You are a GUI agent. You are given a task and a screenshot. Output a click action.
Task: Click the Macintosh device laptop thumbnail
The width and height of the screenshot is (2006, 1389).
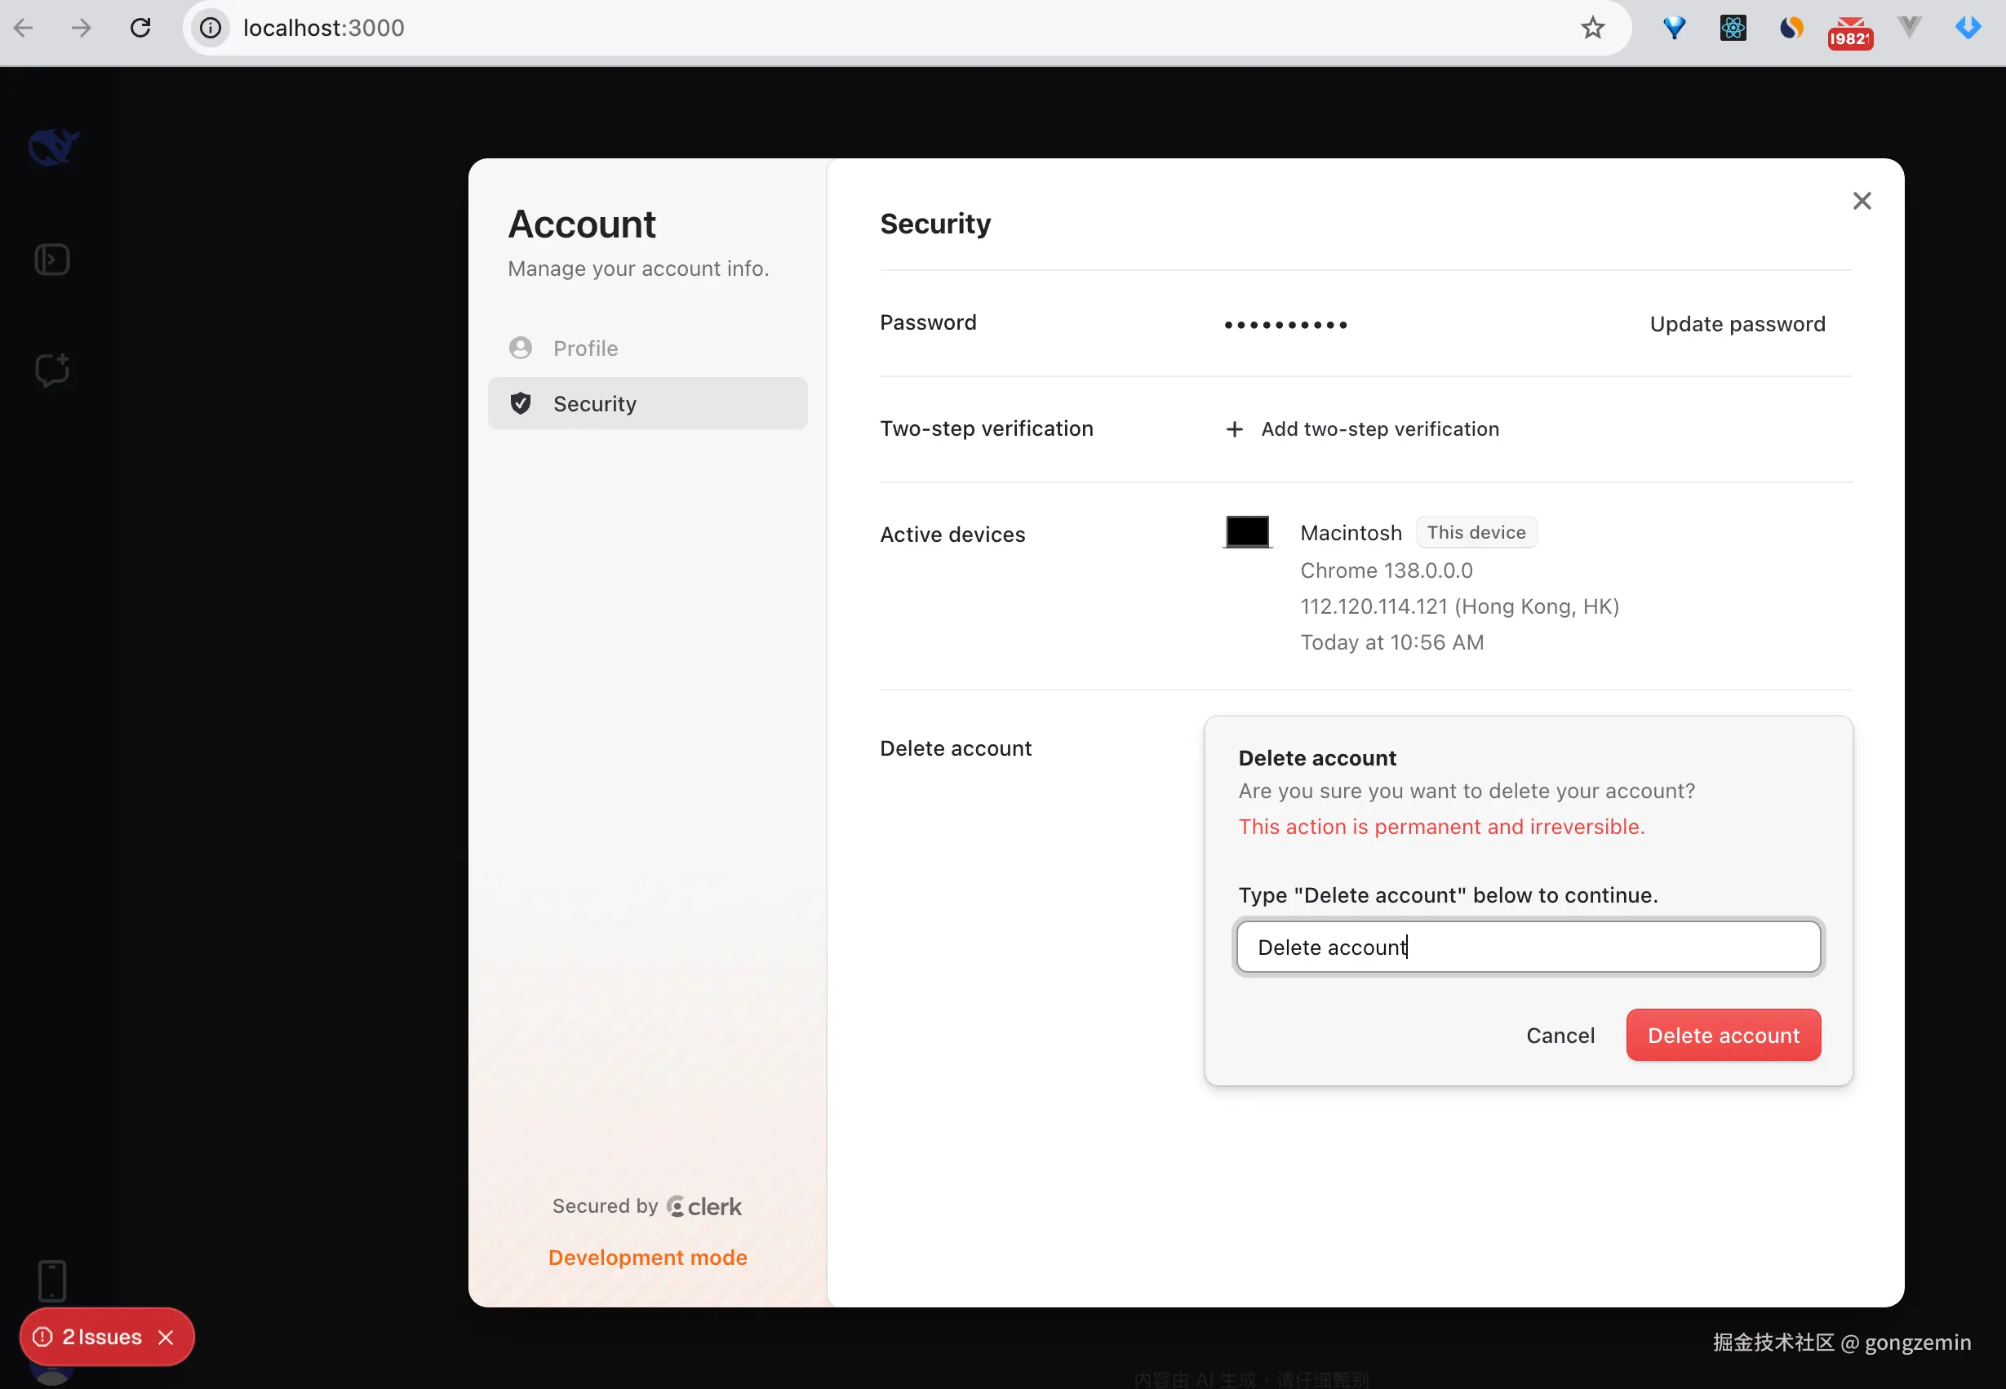coord(1247,532)
